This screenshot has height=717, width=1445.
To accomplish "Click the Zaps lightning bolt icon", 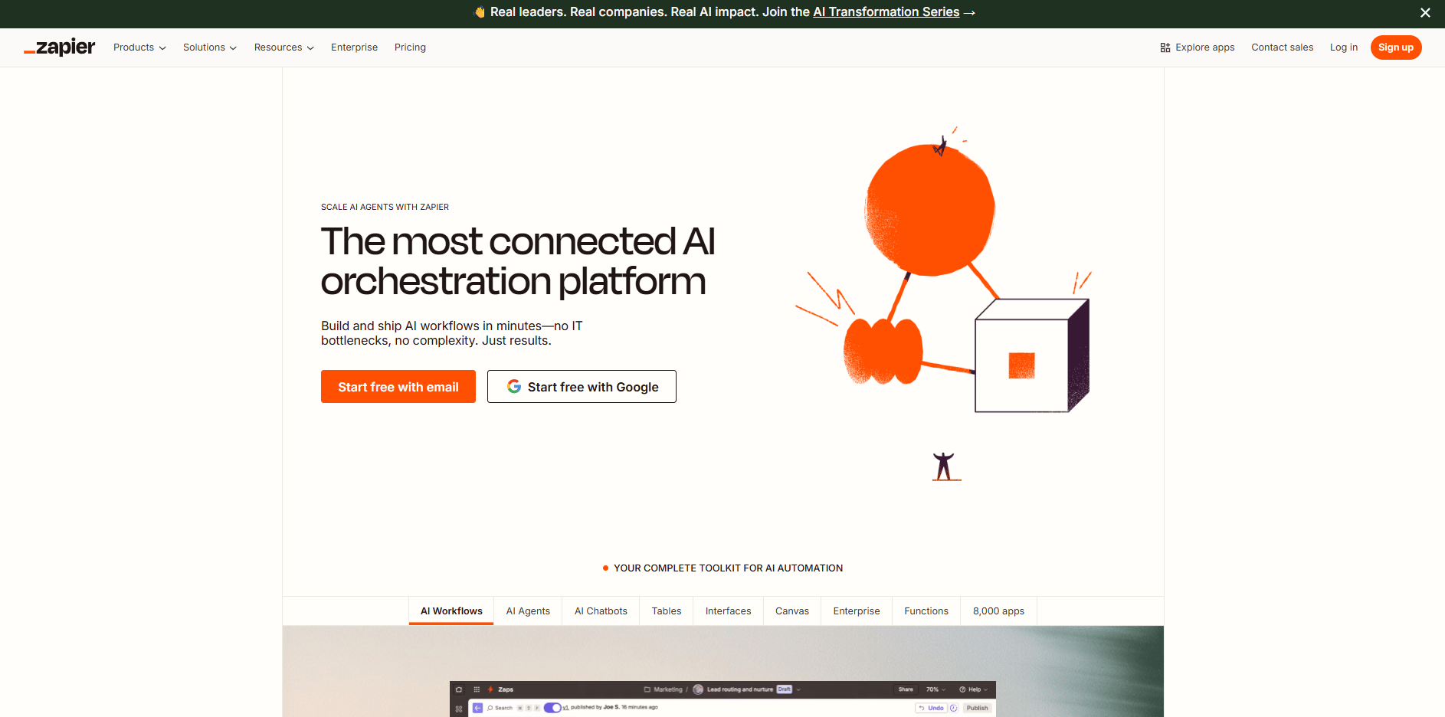I will [490, 689].
